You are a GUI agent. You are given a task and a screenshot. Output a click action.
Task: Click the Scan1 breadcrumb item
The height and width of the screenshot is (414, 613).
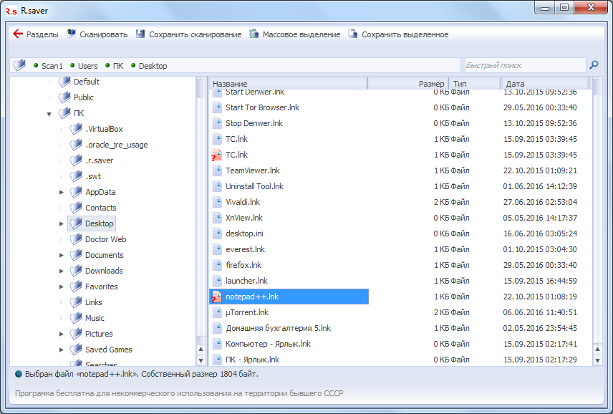(x=52, y=66)
